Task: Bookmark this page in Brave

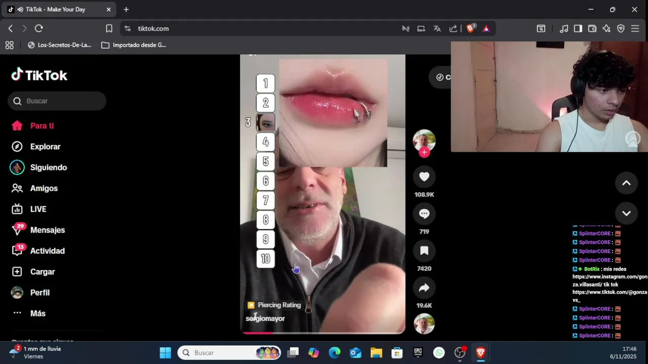Action: tap(109, 29)
